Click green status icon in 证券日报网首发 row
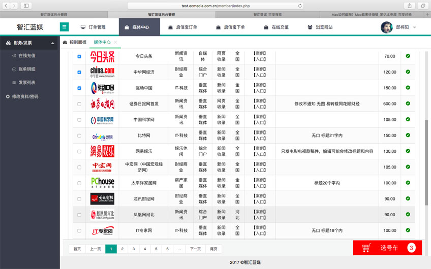The image size is (431, 269). click(408, 104)
